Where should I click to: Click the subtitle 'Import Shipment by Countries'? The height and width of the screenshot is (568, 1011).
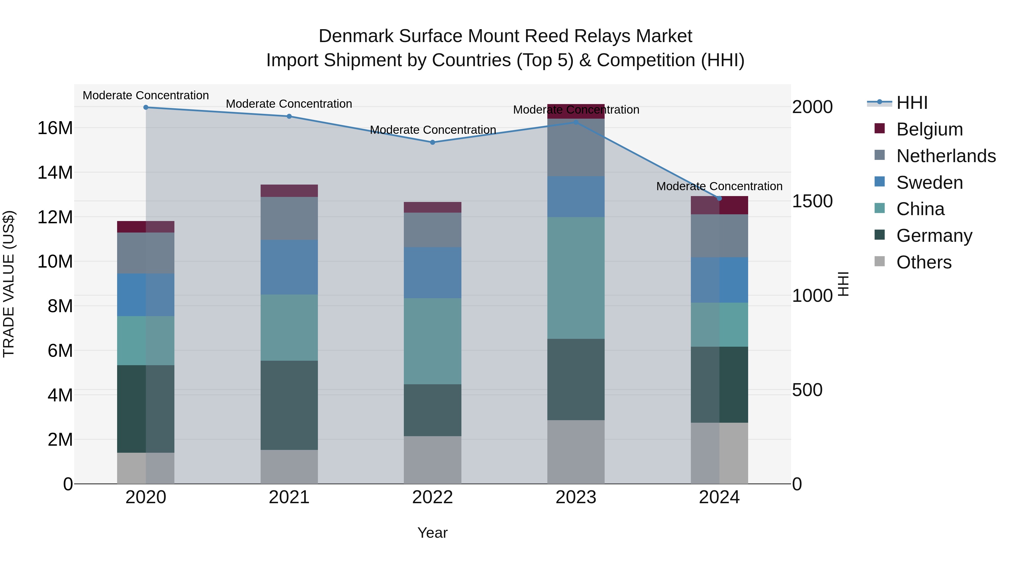tap(389, 60)
